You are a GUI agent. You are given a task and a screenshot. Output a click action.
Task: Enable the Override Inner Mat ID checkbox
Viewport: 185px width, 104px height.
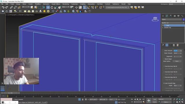tap(164, 66)
